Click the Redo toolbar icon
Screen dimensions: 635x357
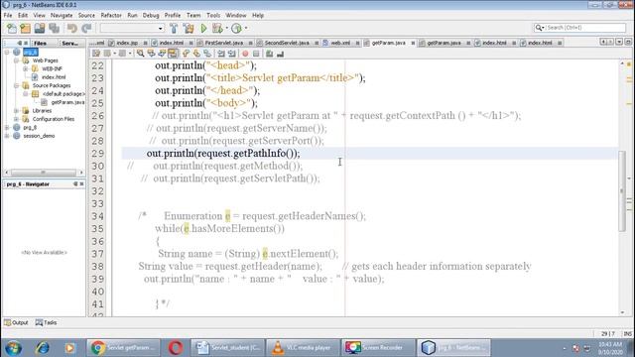[86, 29]
